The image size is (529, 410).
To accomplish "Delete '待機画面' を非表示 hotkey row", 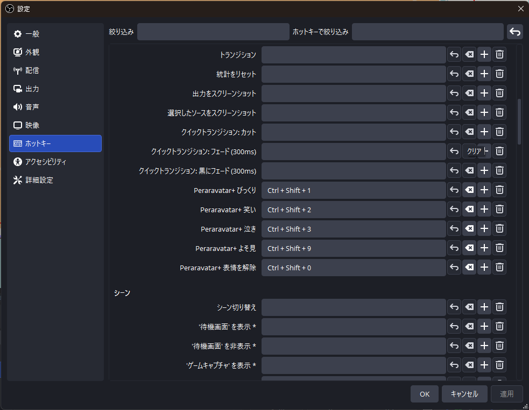I will coord(499,346).
